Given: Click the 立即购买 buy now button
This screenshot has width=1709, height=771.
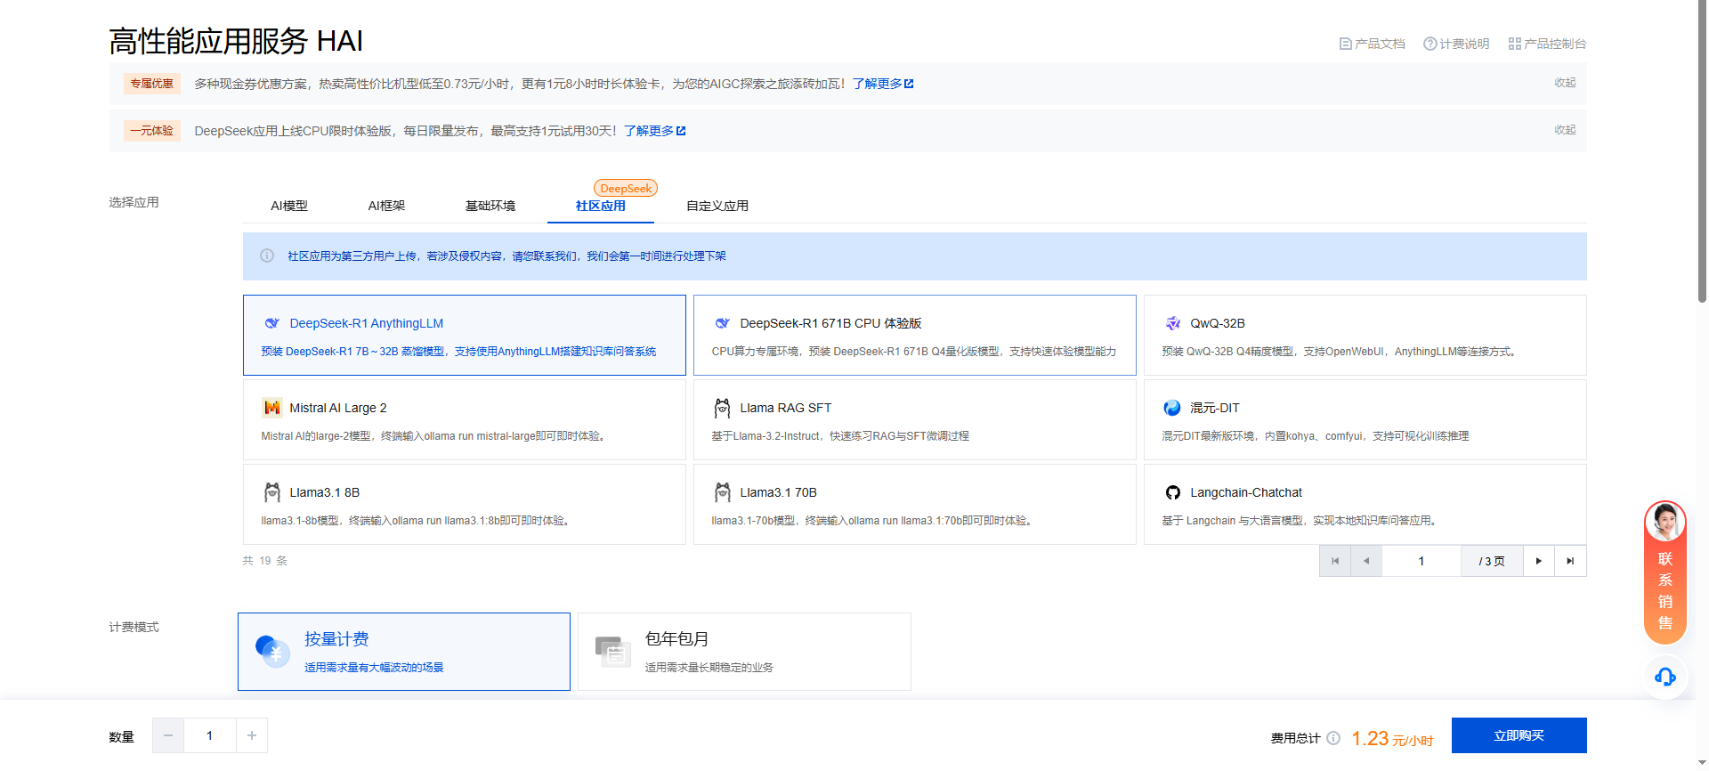Looking at the screenshot, I should click(1519, 735).
